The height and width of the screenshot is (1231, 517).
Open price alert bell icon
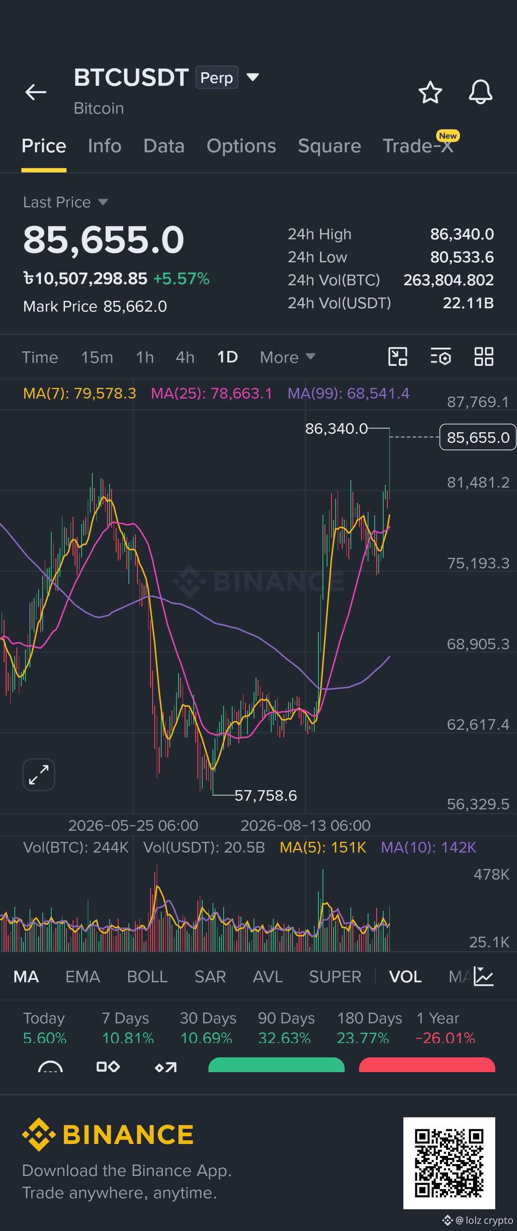pos(480,92)
